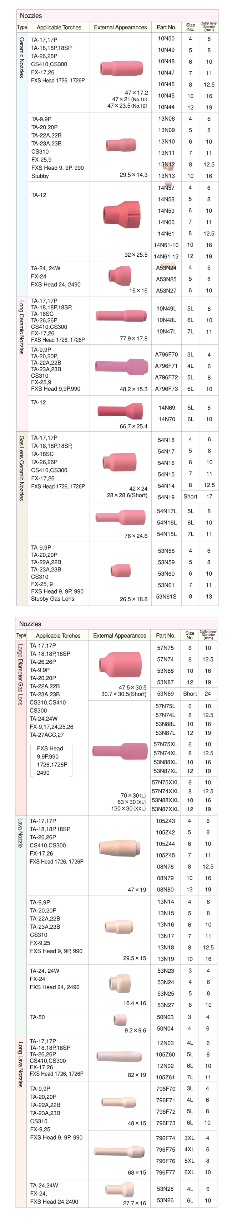The image size is (232, 1229).
Task: Click part number 105Z60
Action: [165, 1054]
